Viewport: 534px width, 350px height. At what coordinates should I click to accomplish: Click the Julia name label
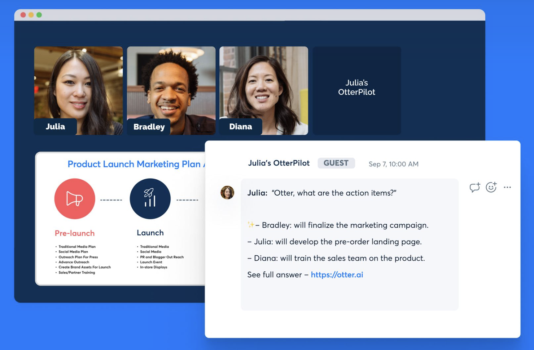55,127
